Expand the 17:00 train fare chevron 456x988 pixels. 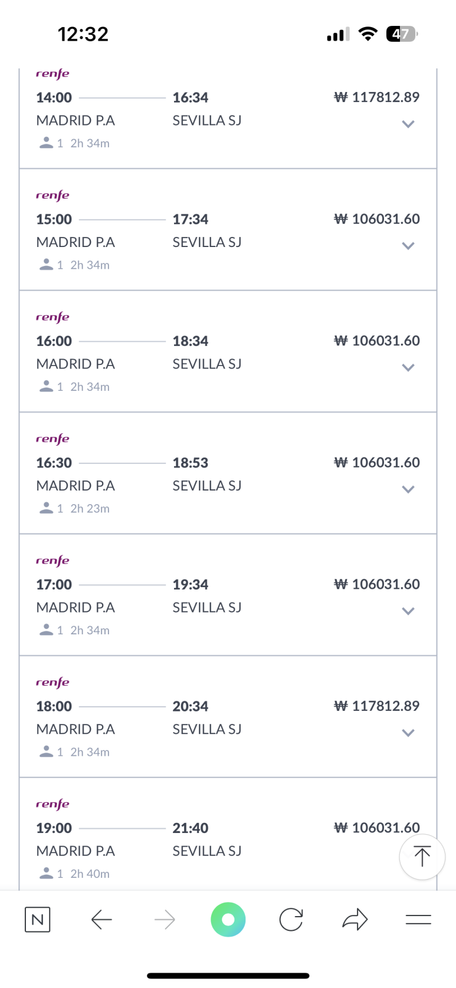coord(408,611)
